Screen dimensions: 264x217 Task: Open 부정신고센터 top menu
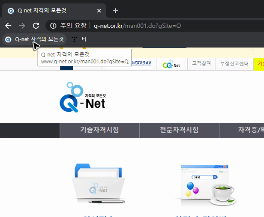234,64
